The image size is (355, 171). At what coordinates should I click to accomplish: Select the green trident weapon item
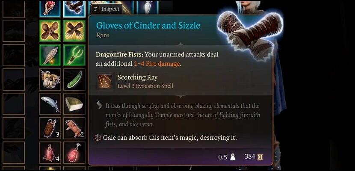(x=74, y=55)
